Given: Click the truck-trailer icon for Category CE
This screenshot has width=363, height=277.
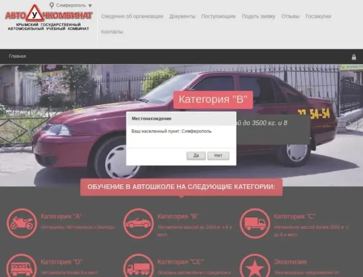Looking at the screenshot, I should [x=138, y=268].
